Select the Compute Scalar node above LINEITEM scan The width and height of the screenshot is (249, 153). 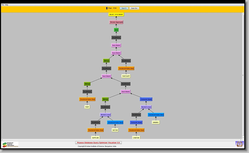136,123
